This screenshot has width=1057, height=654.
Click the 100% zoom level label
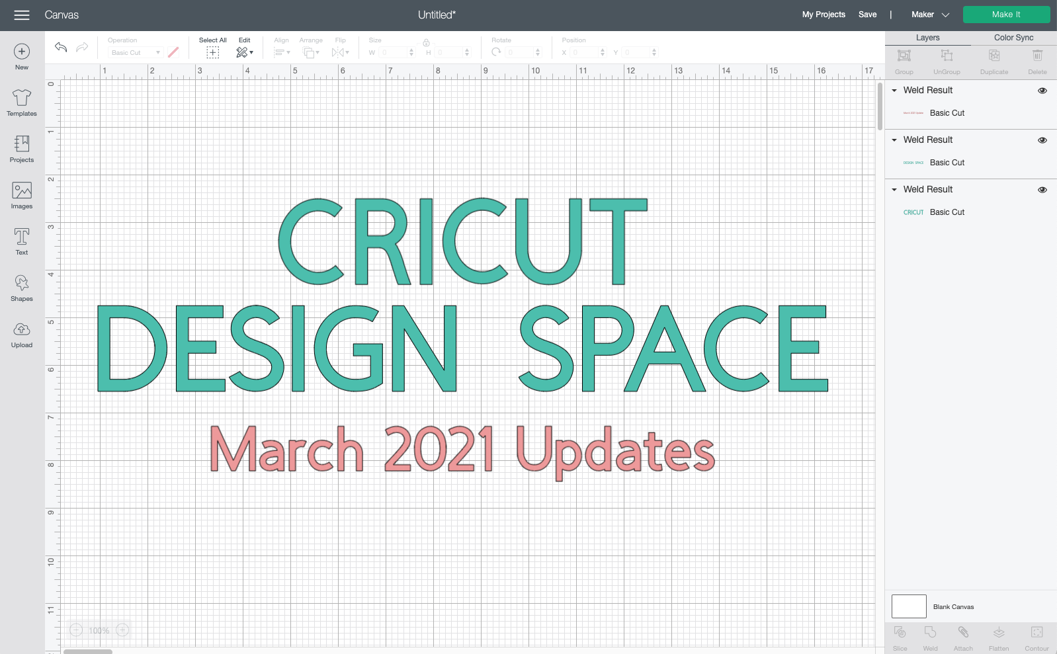point(99,631)
